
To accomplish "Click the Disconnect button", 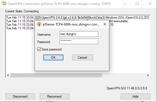I will (20, 97).
